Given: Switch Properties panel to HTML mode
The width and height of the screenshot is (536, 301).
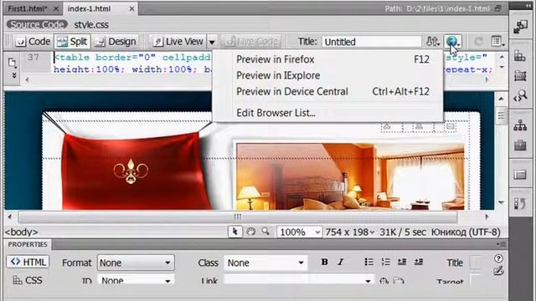Looking at the screenshot, I should (x=28, y=262).
